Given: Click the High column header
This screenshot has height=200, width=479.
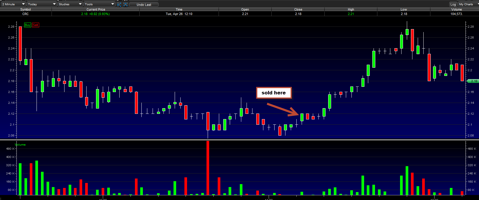Looking at the screenshot, I should [351, 9].
